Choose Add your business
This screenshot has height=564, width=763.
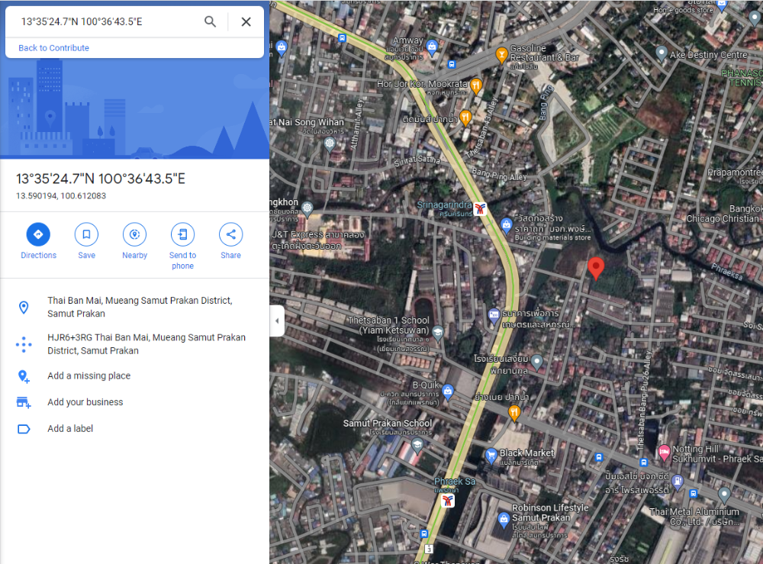pyautogui.click(x=135, y=402)
